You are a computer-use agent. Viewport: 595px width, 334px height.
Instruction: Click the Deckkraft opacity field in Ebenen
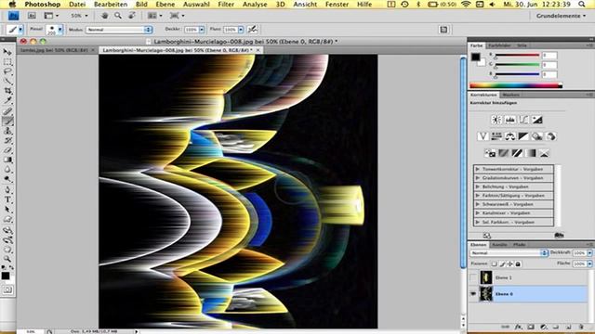pyautogui.click(x=579, y=253)
